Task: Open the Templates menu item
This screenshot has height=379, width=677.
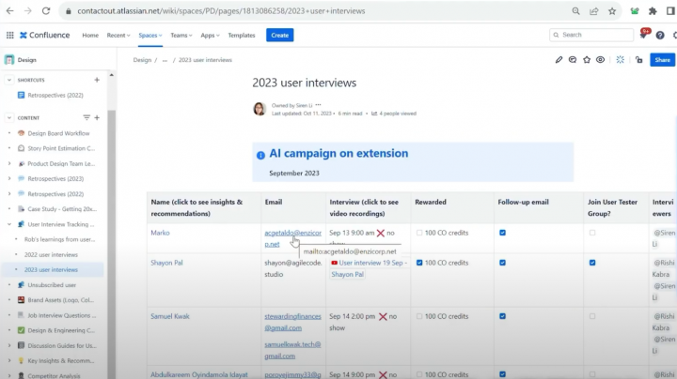Action: tap(242, 35)
